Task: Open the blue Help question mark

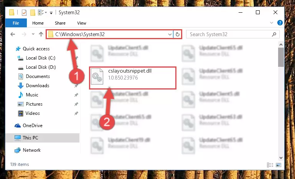Action: 280,23
